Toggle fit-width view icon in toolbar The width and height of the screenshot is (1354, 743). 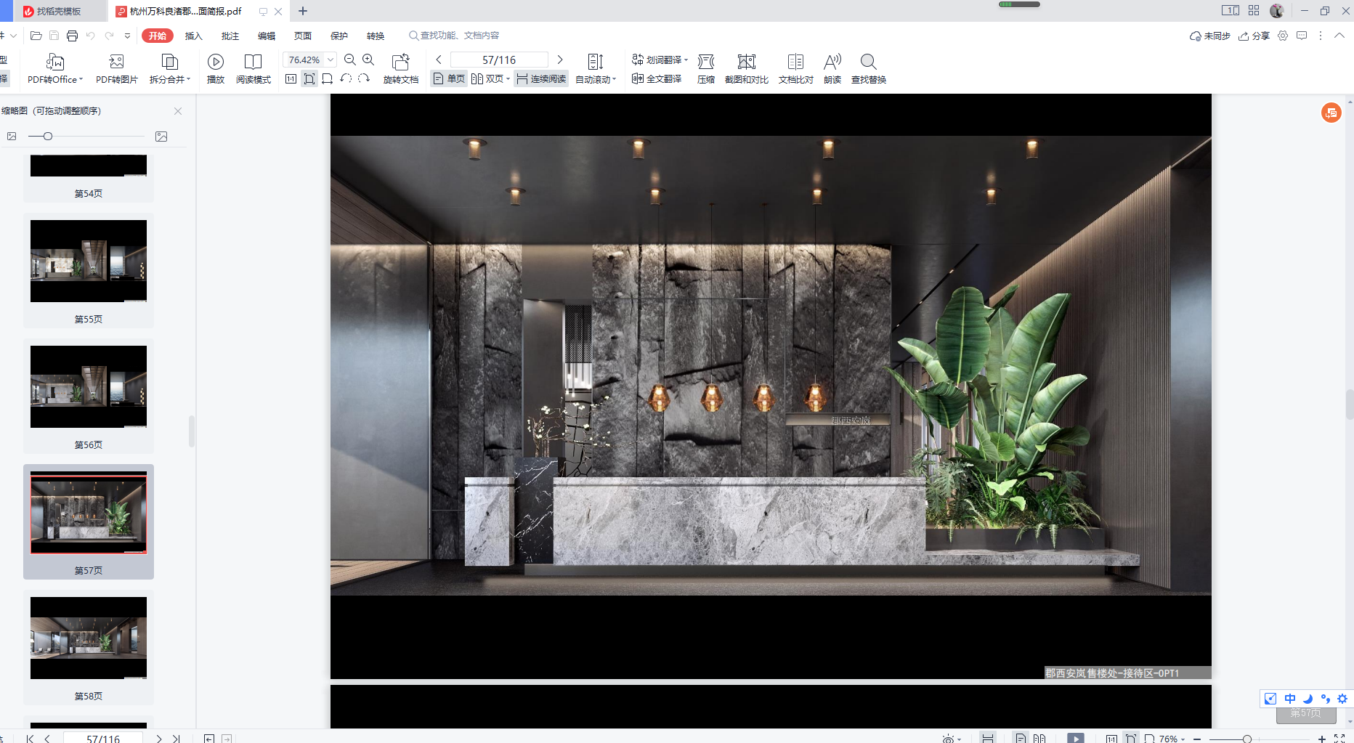[x=328, y=78]
